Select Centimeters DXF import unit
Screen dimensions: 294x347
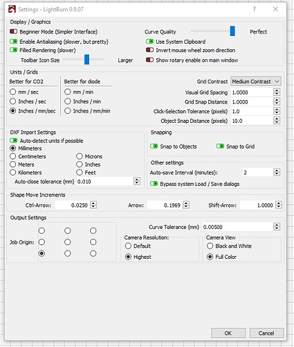13,156
